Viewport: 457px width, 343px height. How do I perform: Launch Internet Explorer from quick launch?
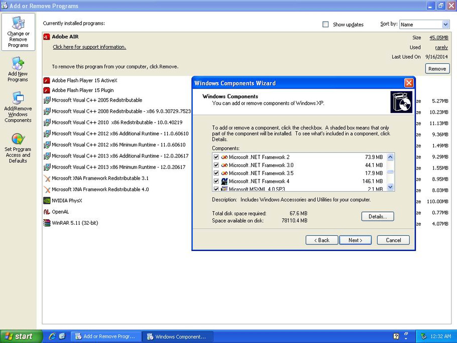click(52, 336)
